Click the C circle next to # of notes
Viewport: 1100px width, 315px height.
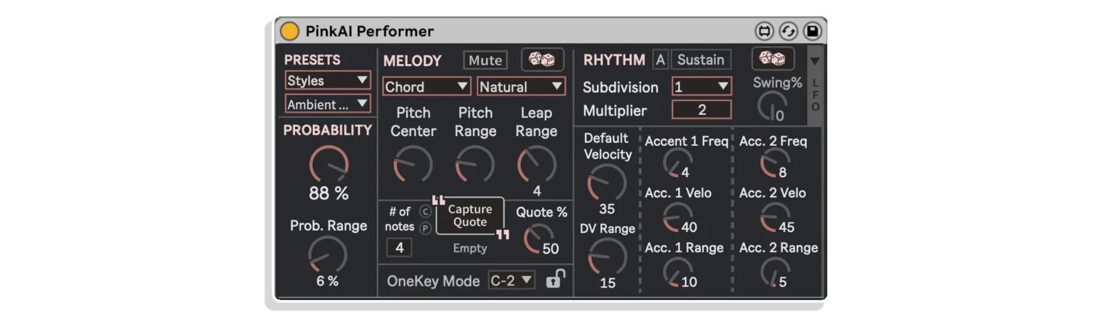pos(425,212)
